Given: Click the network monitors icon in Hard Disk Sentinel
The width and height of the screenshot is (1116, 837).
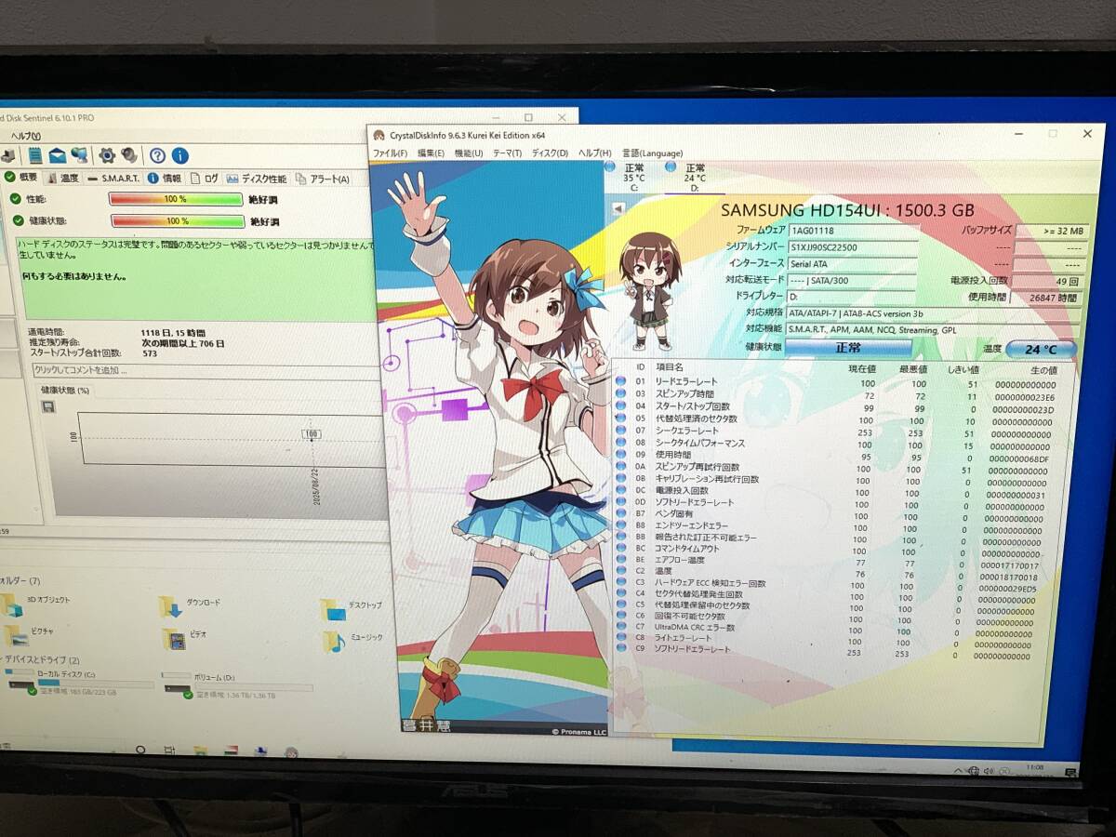Looking at the screenshot, I should tap(79, 155).
